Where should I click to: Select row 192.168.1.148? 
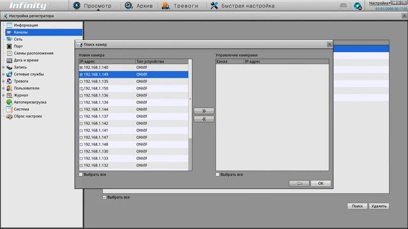(134, 144)
